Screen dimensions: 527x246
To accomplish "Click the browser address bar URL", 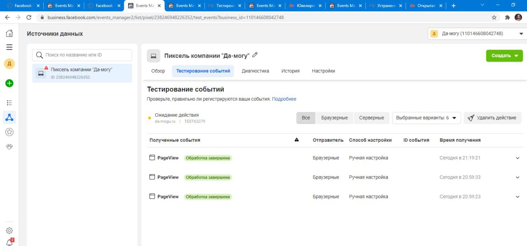I will 166,18.
